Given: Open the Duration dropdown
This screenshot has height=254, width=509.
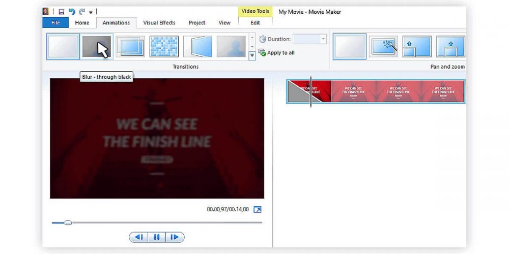Looking at the screenshot, I should [323, 39].
